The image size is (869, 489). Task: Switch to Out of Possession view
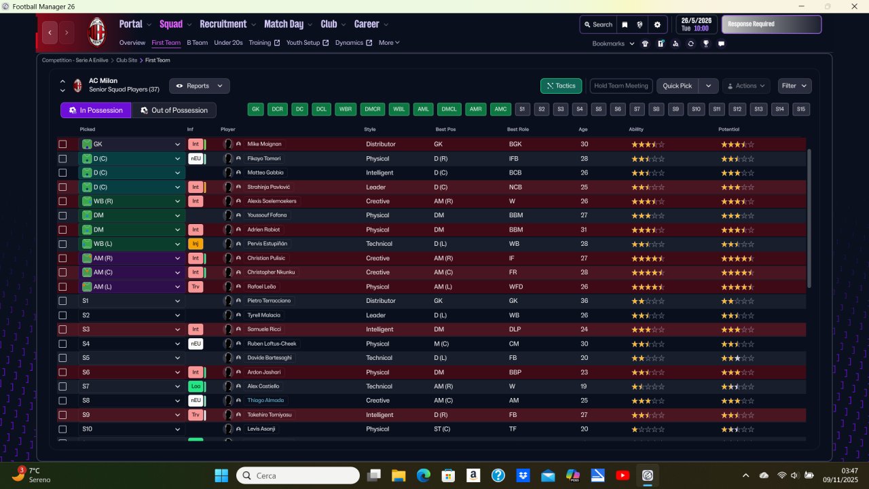click(174, 110)
